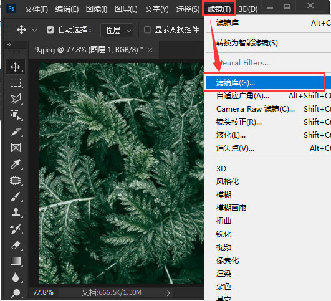Select the Frame tool

[x=16, y=148]
